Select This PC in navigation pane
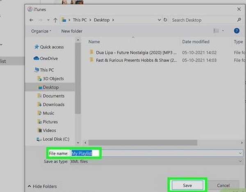 coord(44,70)
